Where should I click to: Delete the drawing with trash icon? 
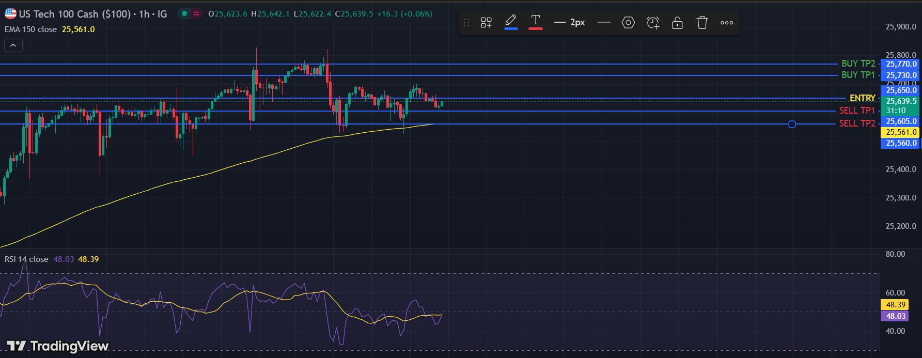tap(702, 23)
